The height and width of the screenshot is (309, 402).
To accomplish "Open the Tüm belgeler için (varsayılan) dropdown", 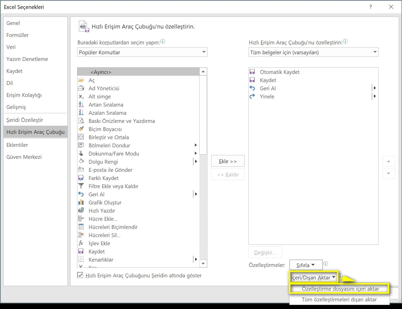I will [x=313, y=52].
